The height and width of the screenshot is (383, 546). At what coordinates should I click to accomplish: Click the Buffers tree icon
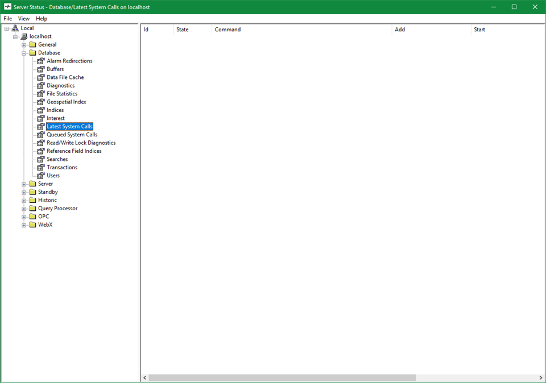point(41,69)
